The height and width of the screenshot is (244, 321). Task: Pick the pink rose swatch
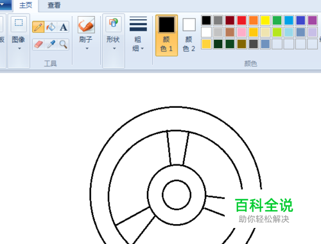[241, 32]
